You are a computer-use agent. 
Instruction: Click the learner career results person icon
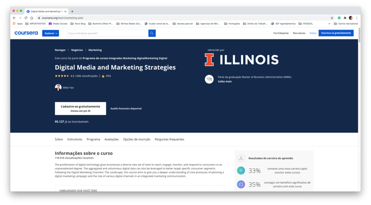tap(241, 158)
